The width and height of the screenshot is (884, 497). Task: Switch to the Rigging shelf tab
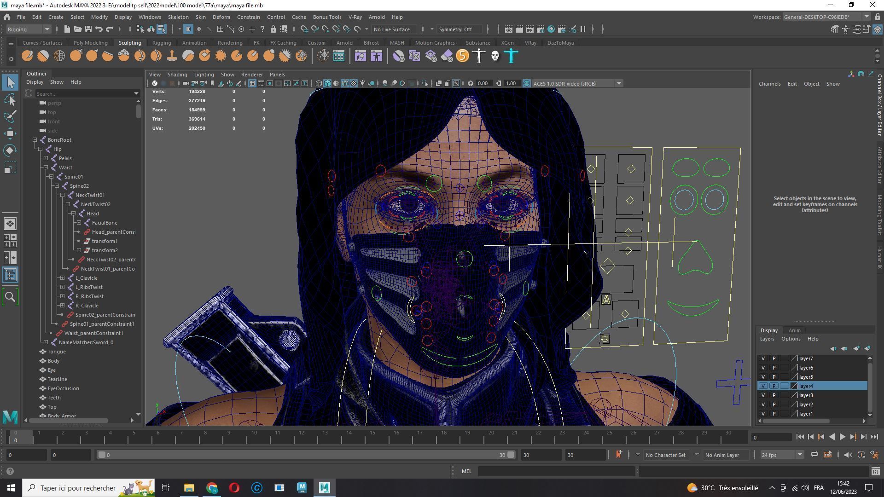(x=162, y=43)
